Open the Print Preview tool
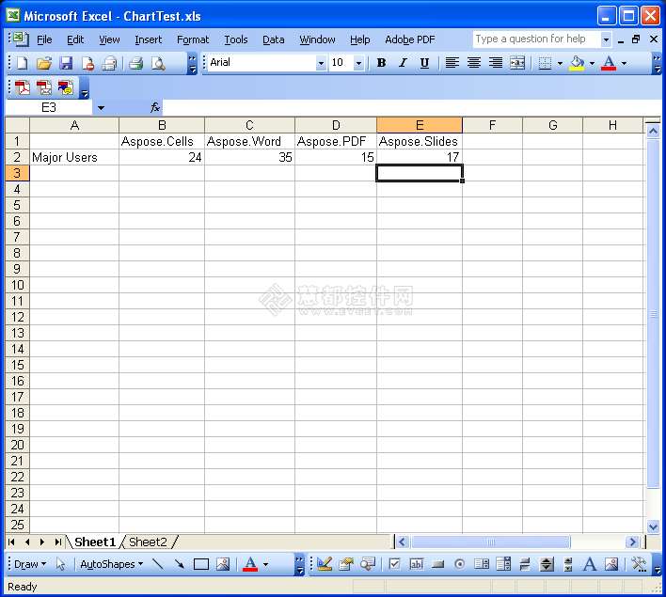This screenshot has height=597, width=666. click(x=158, y=63)
